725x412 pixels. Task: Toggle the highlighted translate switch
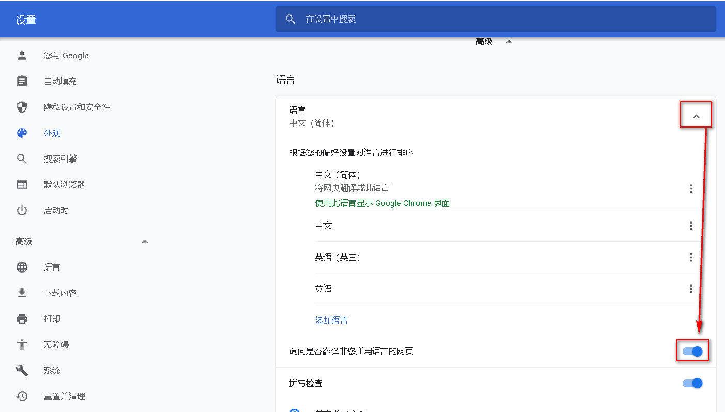coord(693,351)
